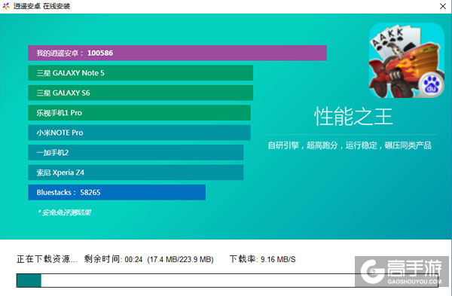Click the 性能之王 heading

(x=353, y=117)
